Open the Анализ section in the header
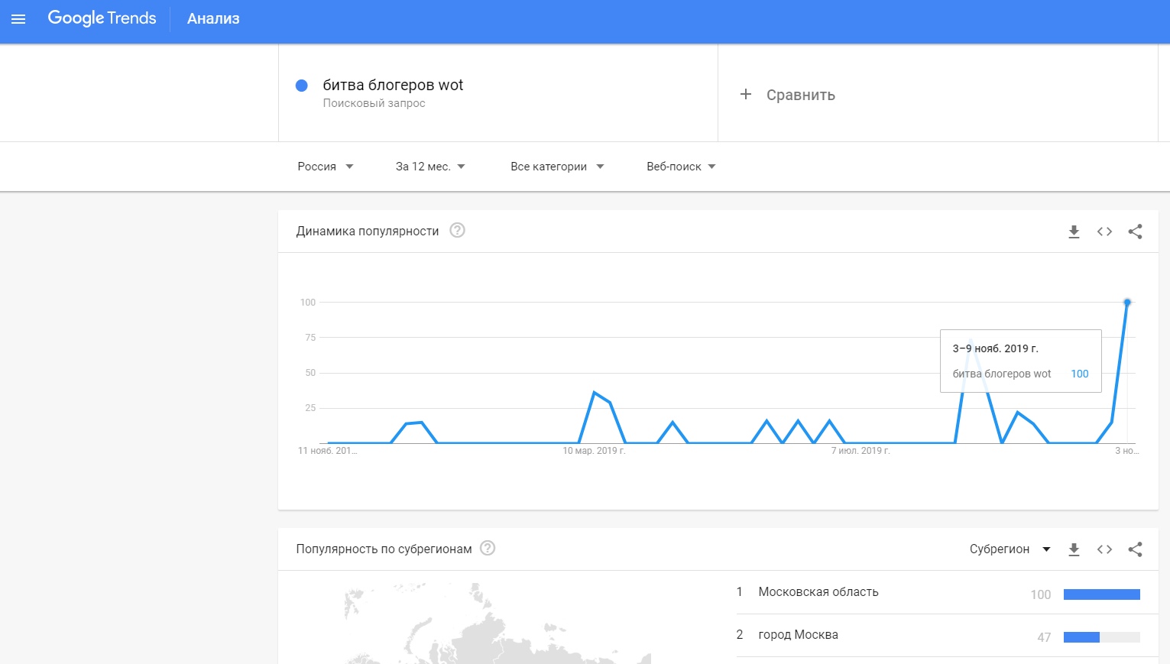The height and width of the screenshot is (664, 1170). [213, 19]
